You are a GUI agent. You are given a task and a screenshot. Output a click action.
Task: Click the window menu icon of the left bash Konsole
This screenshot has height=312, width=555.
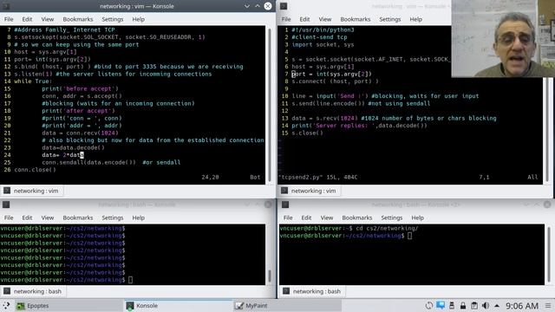point(6,205)
